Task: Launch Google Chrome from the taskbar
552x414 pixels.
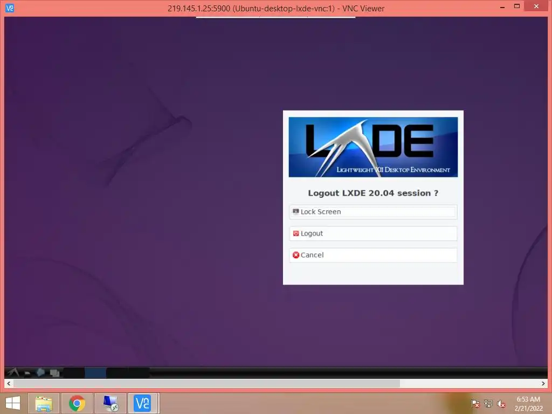Action: [x=77, y=403]
